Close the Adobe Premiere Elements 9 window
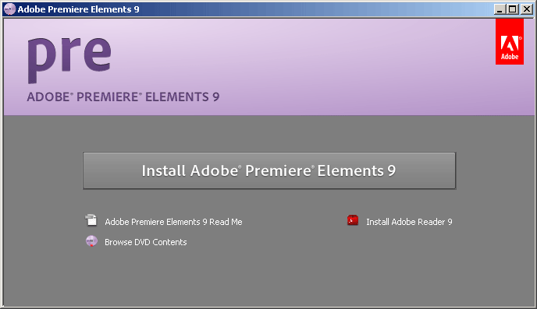Image resolution: width=537 pixels, height=309 pixels. point(526,9)
